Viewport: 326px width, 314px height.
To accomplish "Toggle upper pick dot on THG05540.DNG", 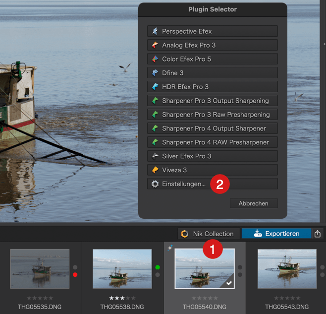I will pyautogui.click(x=240, y=267).
